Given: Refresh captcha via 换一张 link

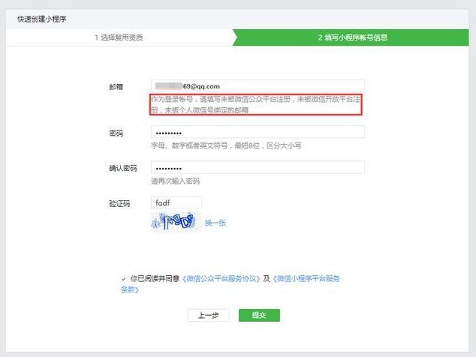Looking at the screenshot, I should click(x=215, y=223).
